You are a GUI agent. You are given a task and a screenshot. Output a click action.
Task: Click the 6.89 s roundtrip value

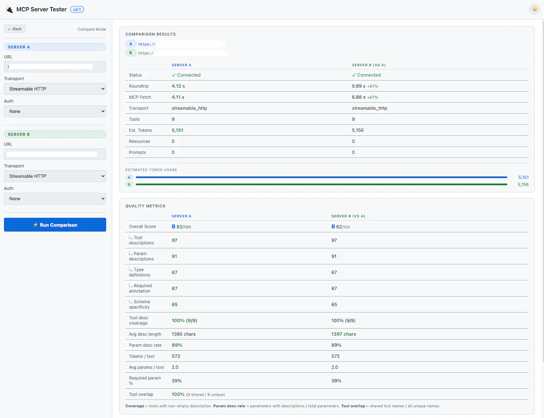[359, 86]
